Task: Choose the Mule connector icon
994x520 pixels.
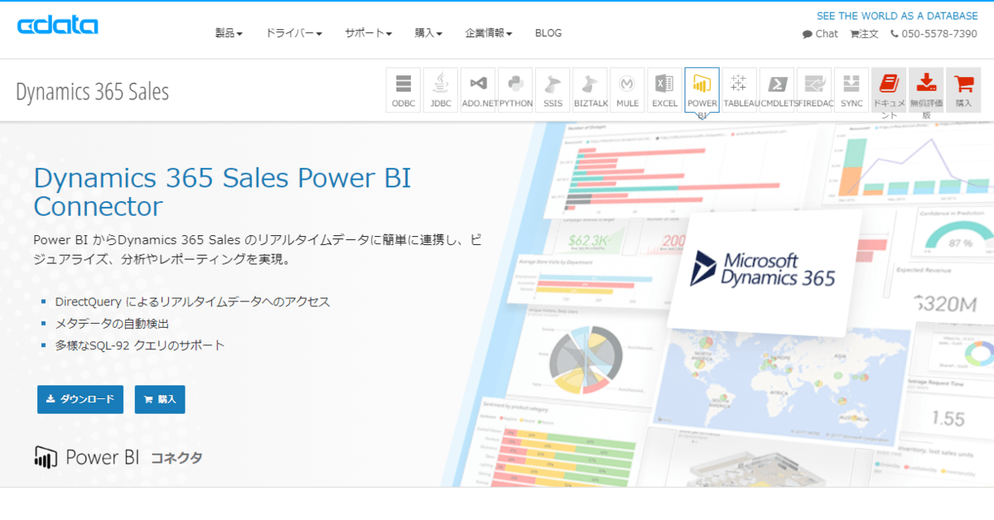Action: [x=627, y=89]
